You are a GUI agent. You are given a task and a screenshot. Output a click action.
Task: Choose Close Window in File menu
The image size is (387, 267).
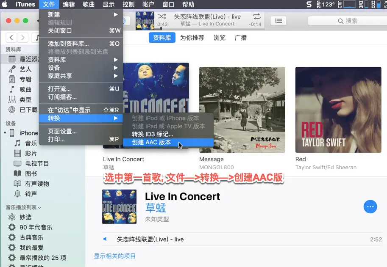coord(81,31)
